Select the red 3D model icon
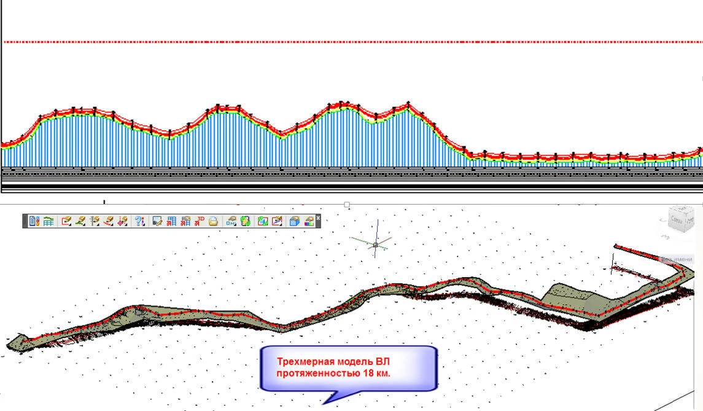 point(200,221)
